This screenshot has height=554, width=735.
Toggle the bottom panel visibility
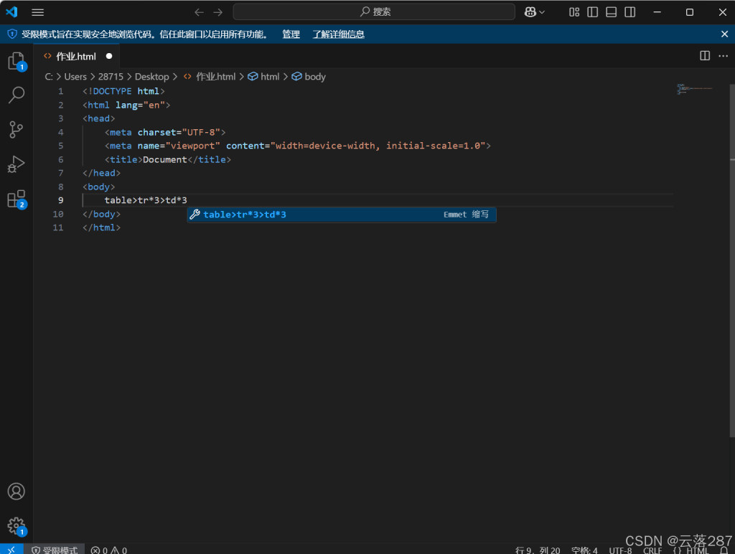[612, 12]
